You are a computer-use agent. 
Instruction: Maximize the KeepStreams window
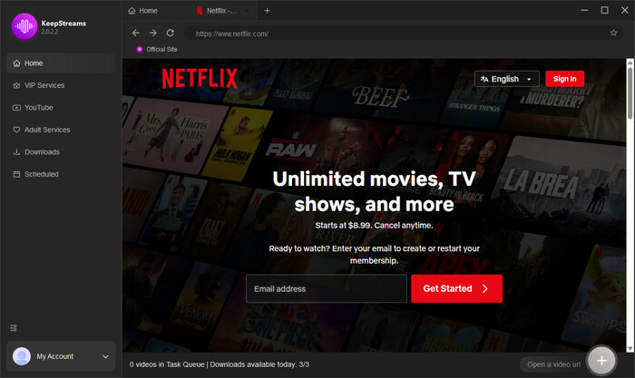pyautogui.click(x=605, y=11)
